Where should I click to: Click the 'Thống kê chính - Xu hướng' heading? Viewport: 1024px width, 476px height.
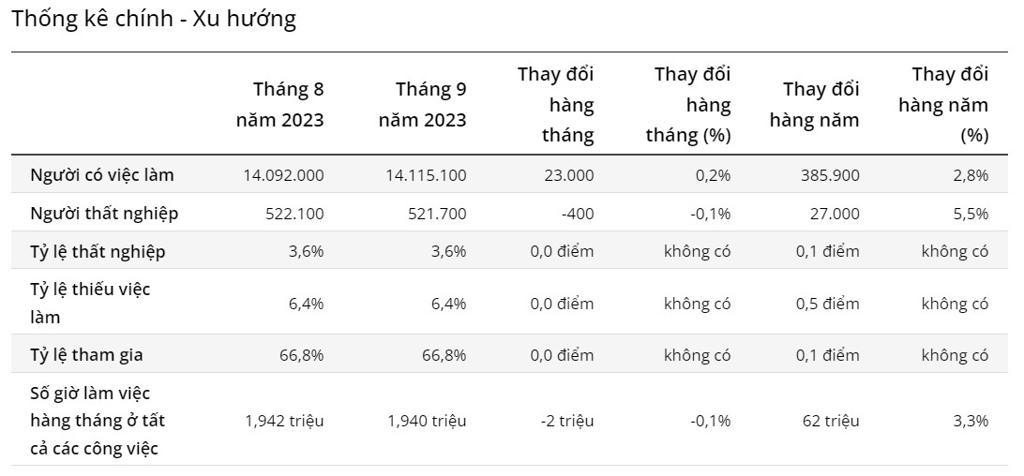tap(154, 20)
